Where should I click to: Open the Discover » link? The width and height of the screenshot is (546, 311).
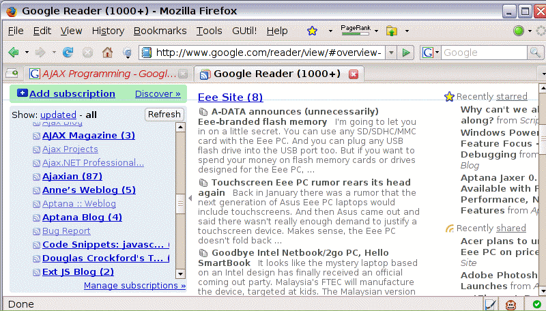point(158,93)
